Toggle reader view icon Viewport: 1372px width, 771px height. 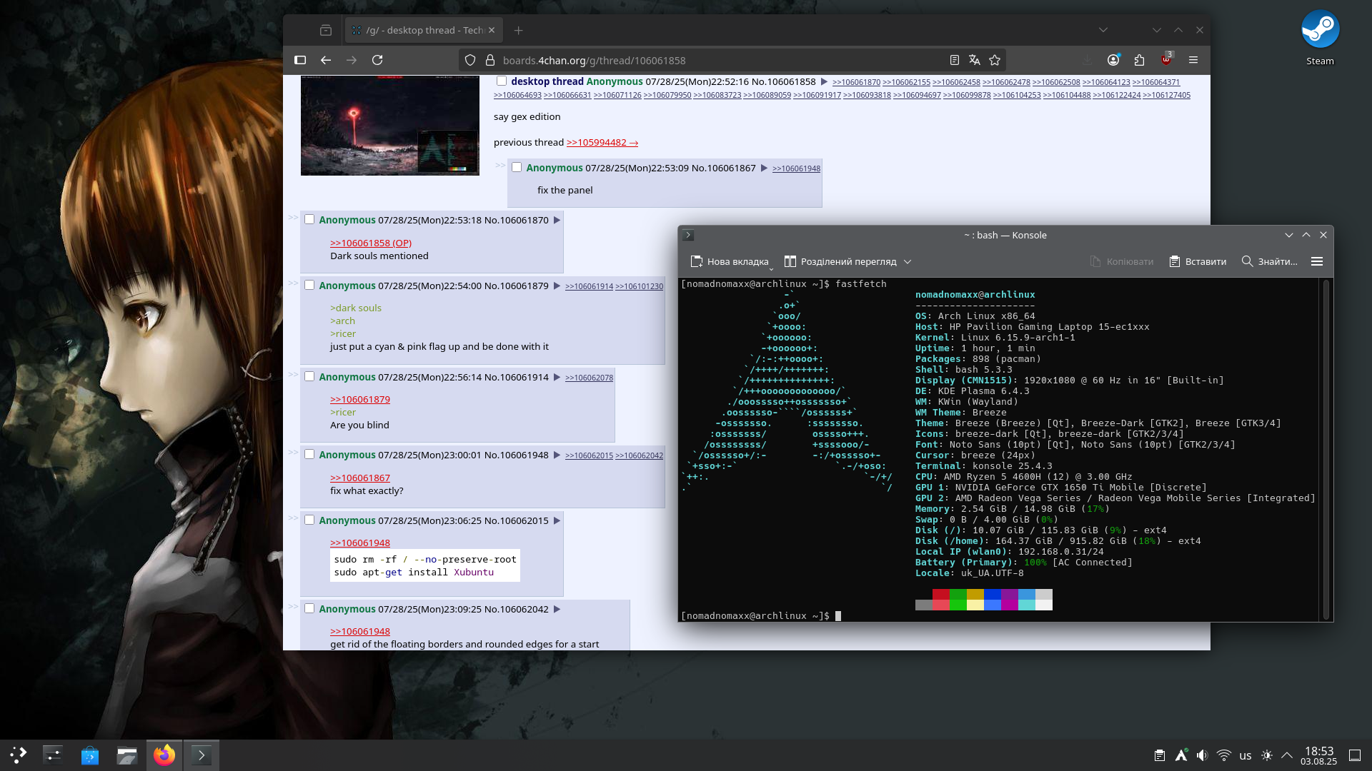(954, 60)
